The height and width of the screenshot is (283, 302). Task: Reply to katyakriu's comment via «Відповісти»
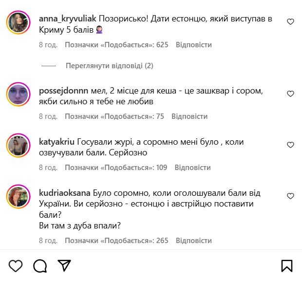pos(192,168)
